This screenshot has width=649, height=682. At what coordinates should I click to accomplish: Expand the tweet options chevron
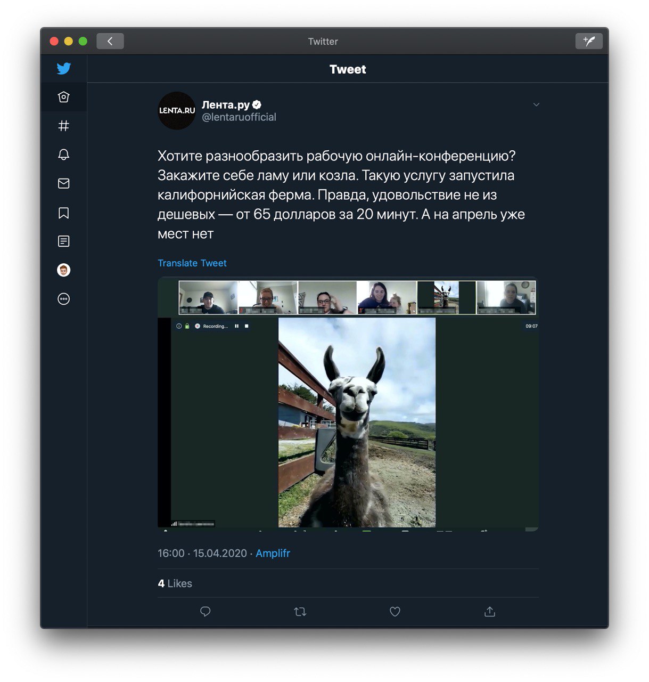coord(536,104)
